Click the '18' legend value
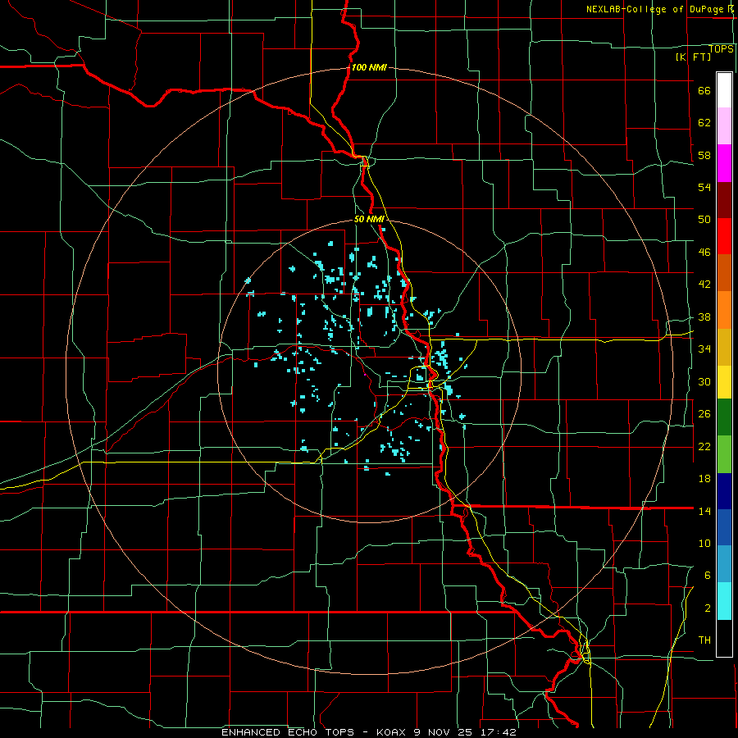Viewport: 738px width, 738px height. [x=704, y=479]
